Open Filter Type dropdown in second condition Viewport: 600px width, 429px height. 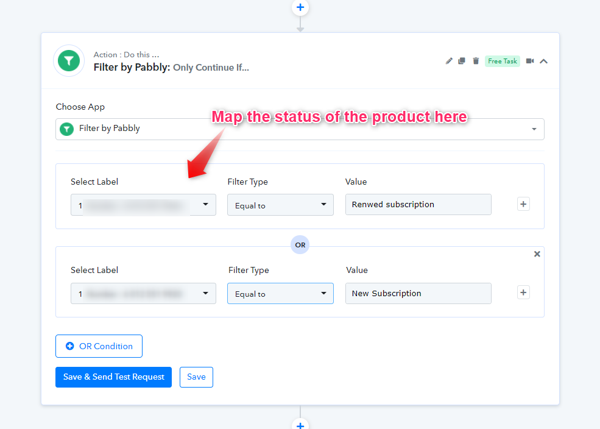[x=280, y=294]
